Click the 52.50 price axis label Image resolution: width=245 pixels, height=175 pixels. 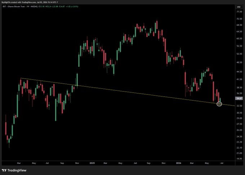click(x=239, y=54)
